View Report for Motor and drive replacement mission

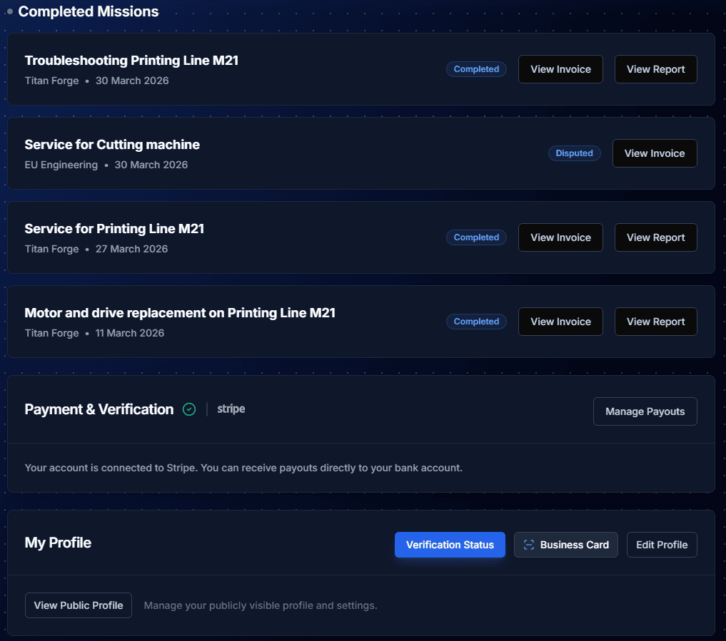[x=655, y=321]
